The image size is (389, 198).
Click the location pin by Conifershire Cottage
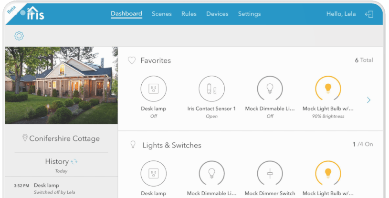pos(25,139)
